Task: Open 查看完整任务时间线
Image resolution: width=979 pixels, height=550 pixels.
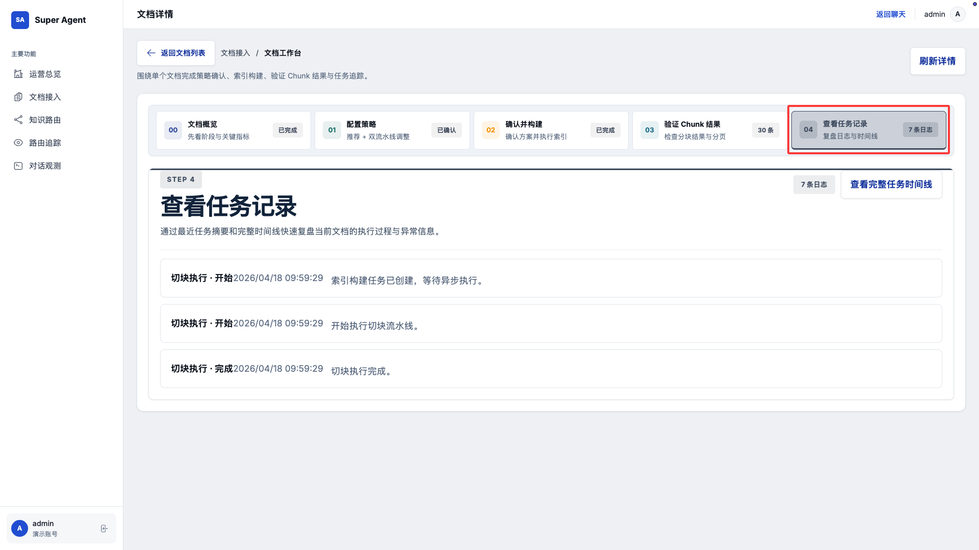Action: [891, 184]
